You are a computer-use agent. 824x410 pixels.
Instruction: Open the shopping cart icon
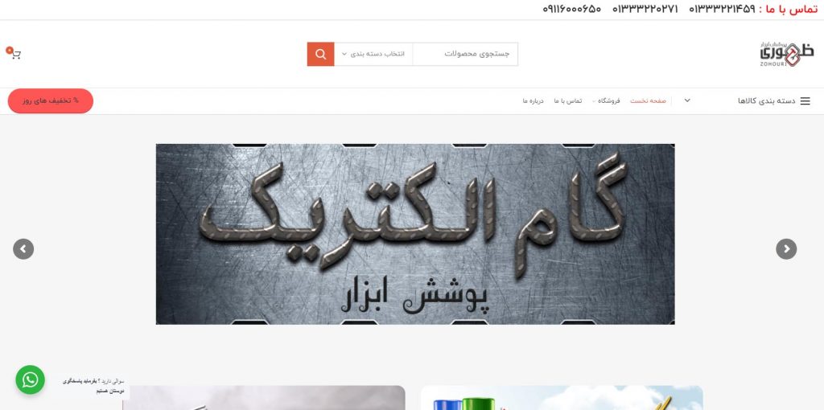(14, 53)
